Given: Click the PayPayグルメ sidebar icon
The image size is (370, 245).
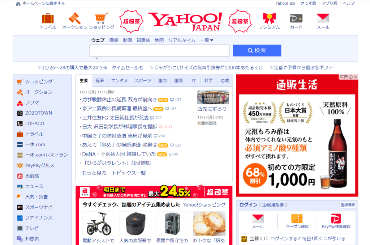Looking at the screenshot, I should 20,165.
